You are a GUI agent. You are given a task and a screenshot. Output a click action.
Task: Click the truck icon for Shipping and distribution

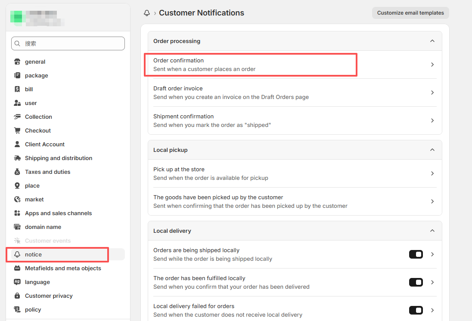tap(17, 158)
